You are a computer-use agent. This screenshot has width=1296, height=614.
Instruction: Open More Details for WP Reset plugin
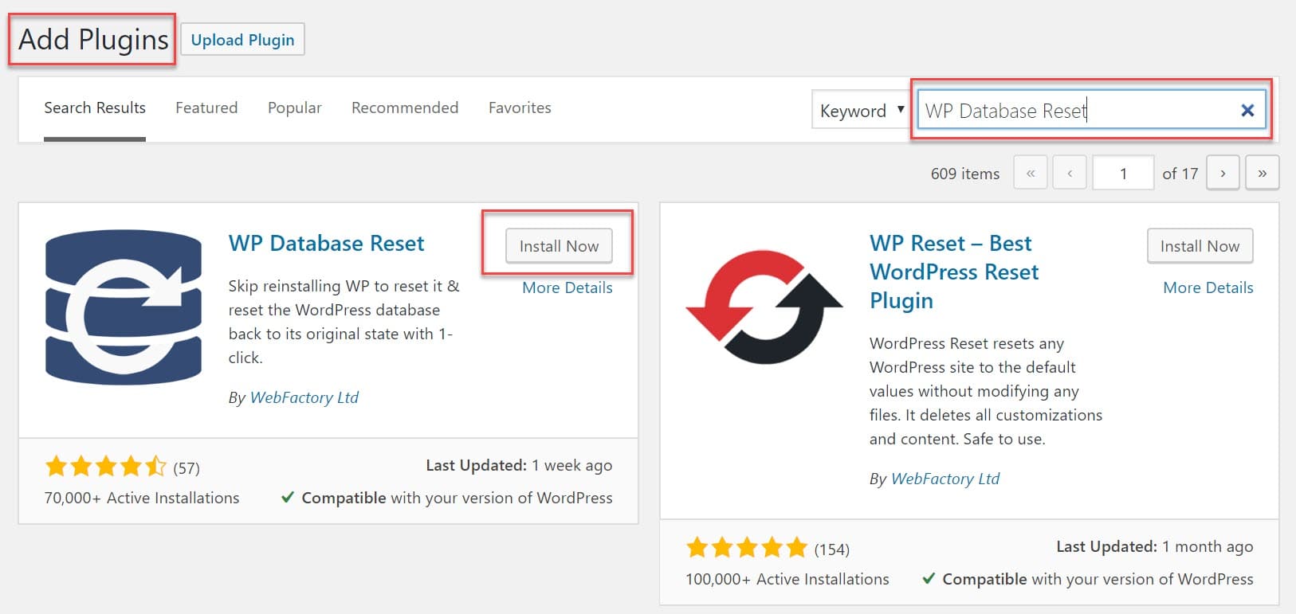pyautogui.click(x=1208, y=287)
